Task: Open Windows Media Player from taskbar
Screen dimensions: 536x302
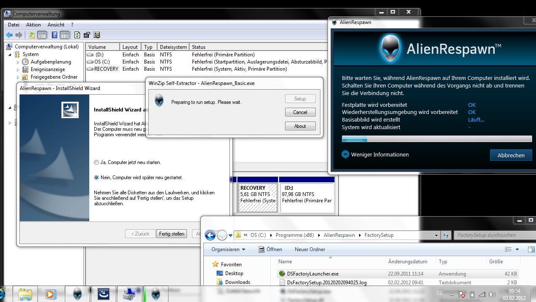Action: click(51, 294)
